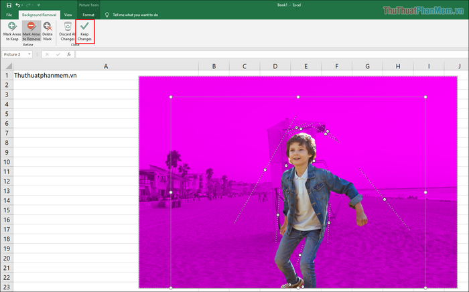Click the Name Box showing Picture 2
Image resolution: width=469 pixels, height=292 pixels.
click(x=14, y=54)
